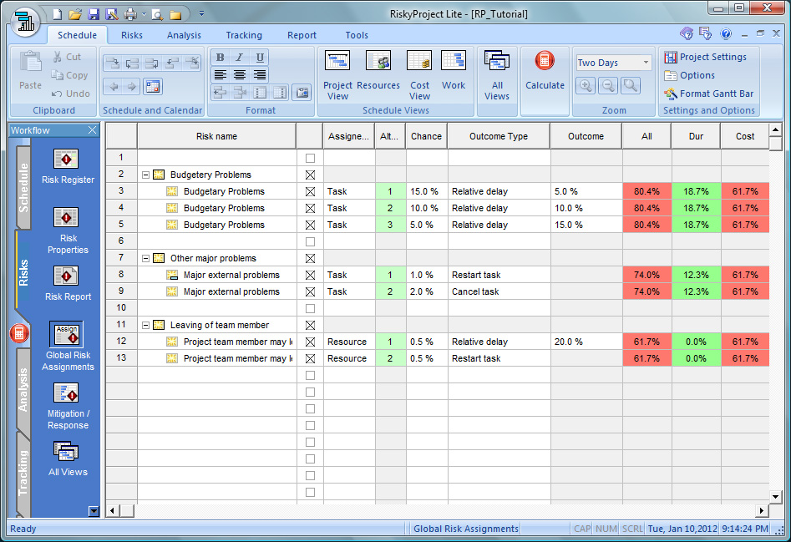Screen dimensions: 791x542
Task: Switch to the Analysis ribbon tab
Action: (184, 35)
